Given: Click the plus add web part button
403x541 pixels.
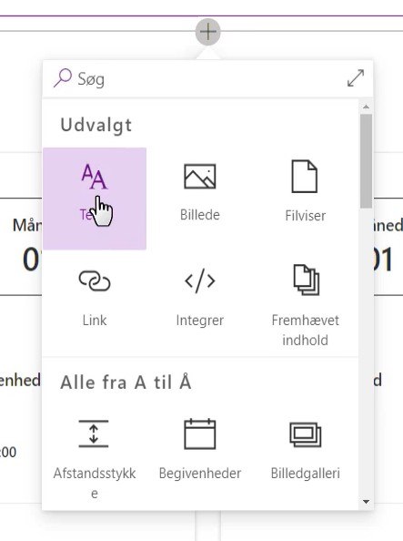Looking at the screenshot, I should pos(208,32).
